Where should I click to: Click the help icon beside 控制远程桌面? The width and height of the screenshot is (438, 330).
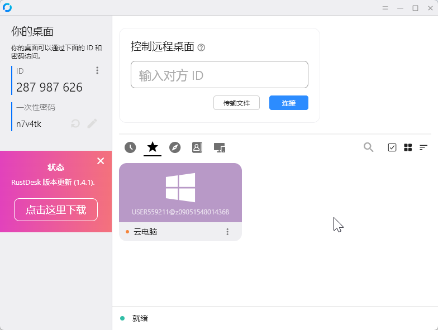[x=201, y=47]
